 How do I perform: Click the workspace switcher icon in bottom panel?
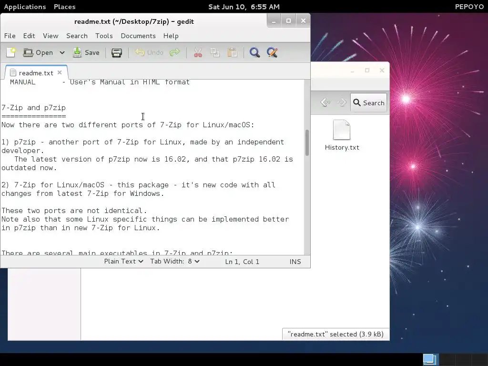click(430, 359)
